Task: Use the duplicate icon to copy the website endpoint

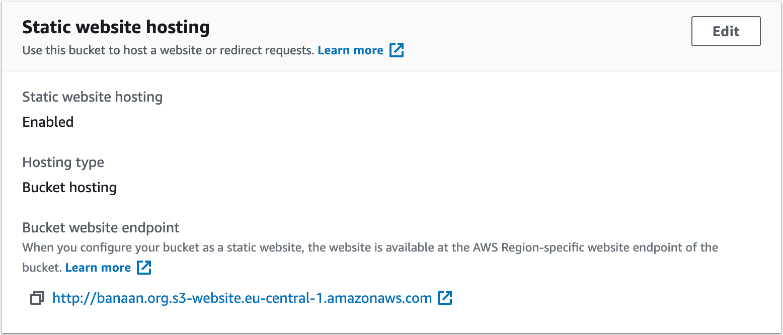Action: [x=37, y=298]
